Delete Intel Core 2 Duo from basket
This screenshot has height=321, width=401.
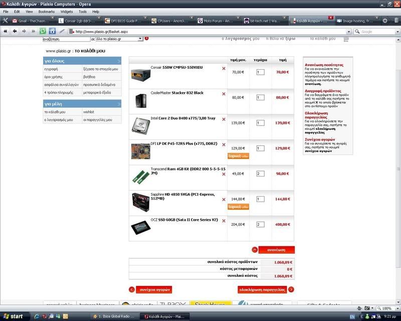coord(224,119)
